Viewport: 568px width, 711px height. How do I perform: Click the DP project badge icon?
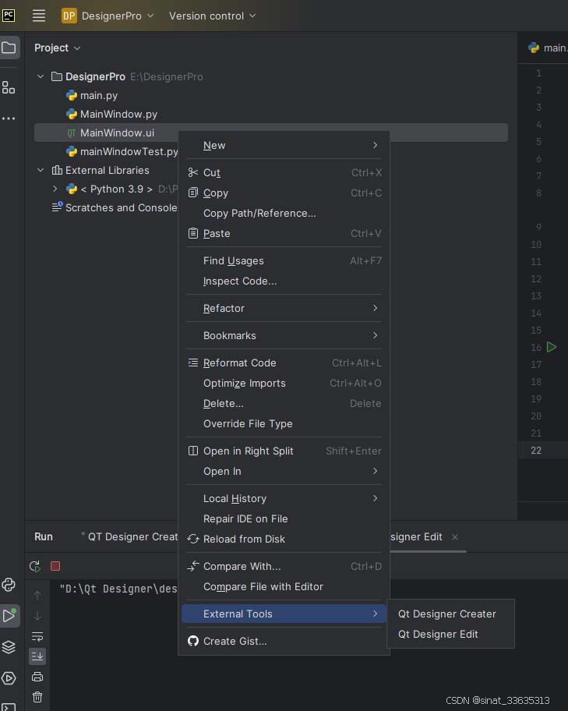pos(69,16)
